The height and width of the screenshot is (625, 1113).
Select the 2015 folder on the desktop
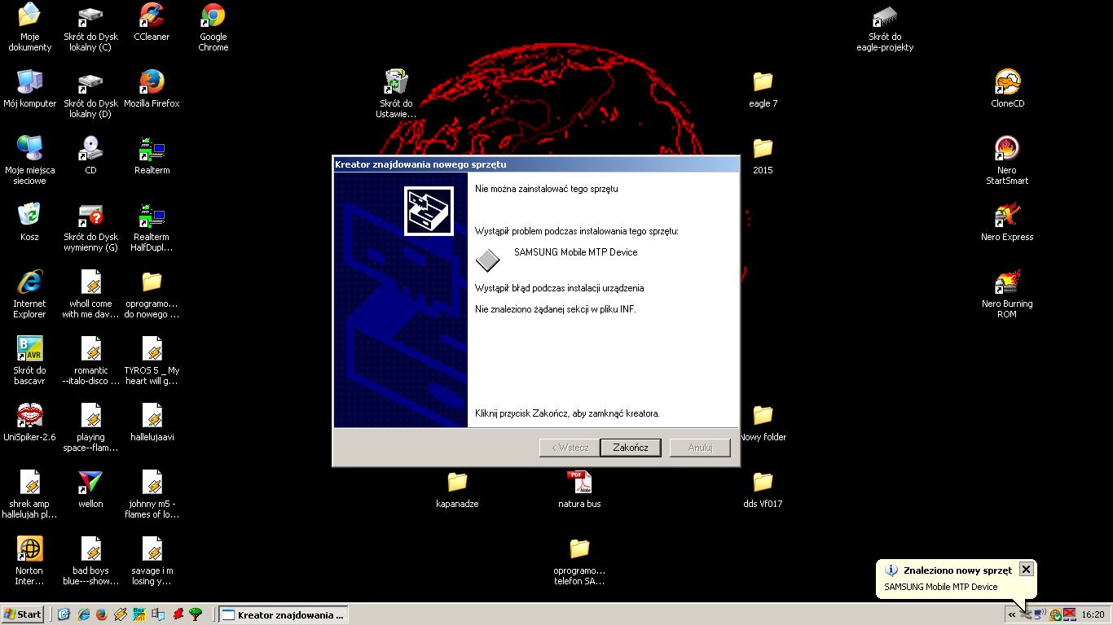click(x=763, y=155)
